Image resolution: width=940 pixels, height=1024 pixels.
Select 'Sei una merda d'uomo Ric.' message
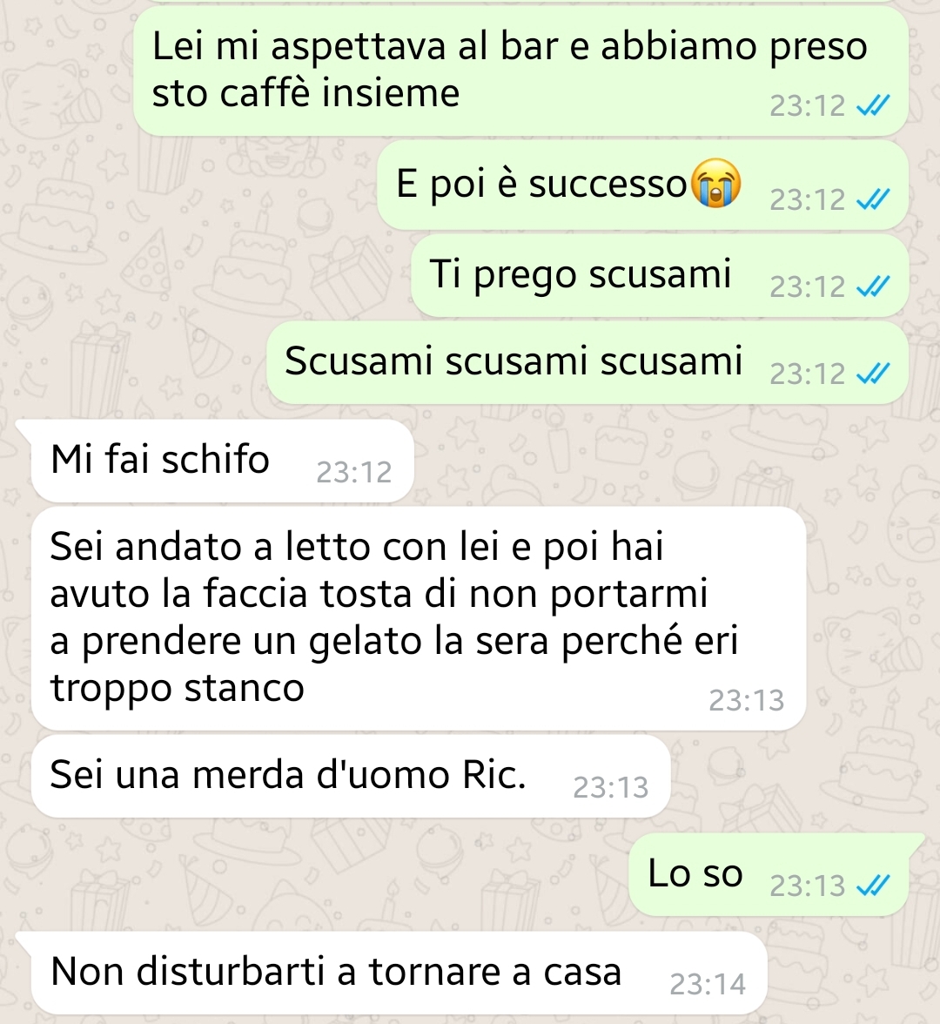(x=351, y=776)
